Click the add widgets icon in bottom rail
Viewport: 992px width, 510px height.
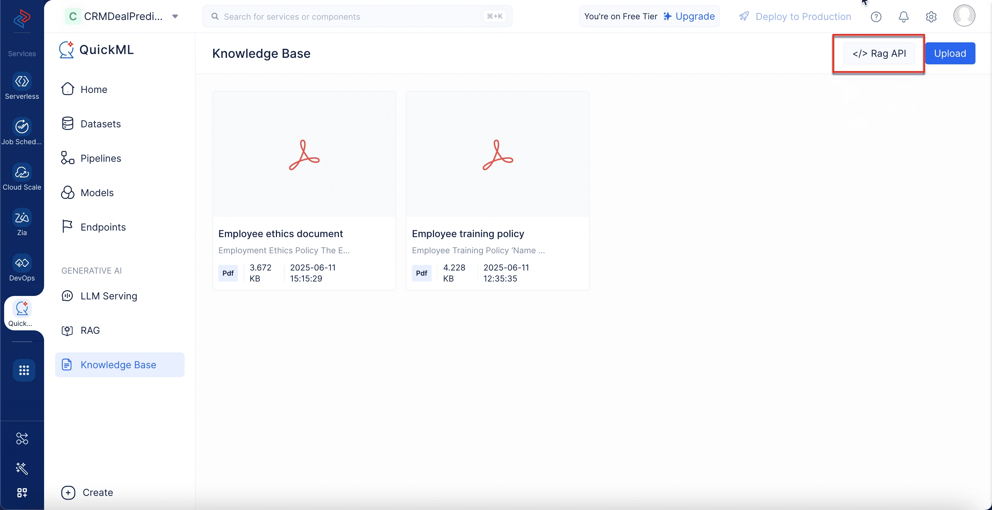[22, 492]
